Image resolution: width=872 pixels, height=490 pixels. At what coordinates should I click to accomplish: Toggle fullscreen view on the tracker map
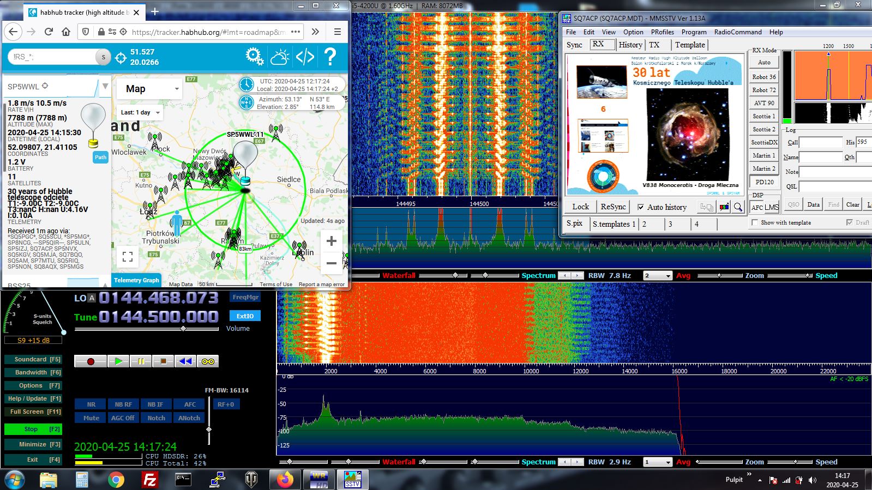click(x=128, y=256)
